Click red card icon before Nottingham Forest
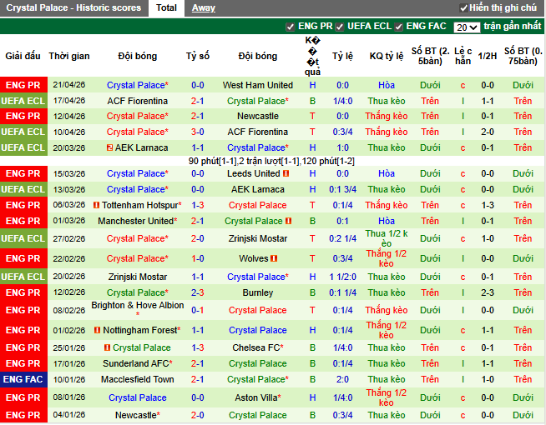The height and width of the screenshot is (425, 546). [97, 330]
